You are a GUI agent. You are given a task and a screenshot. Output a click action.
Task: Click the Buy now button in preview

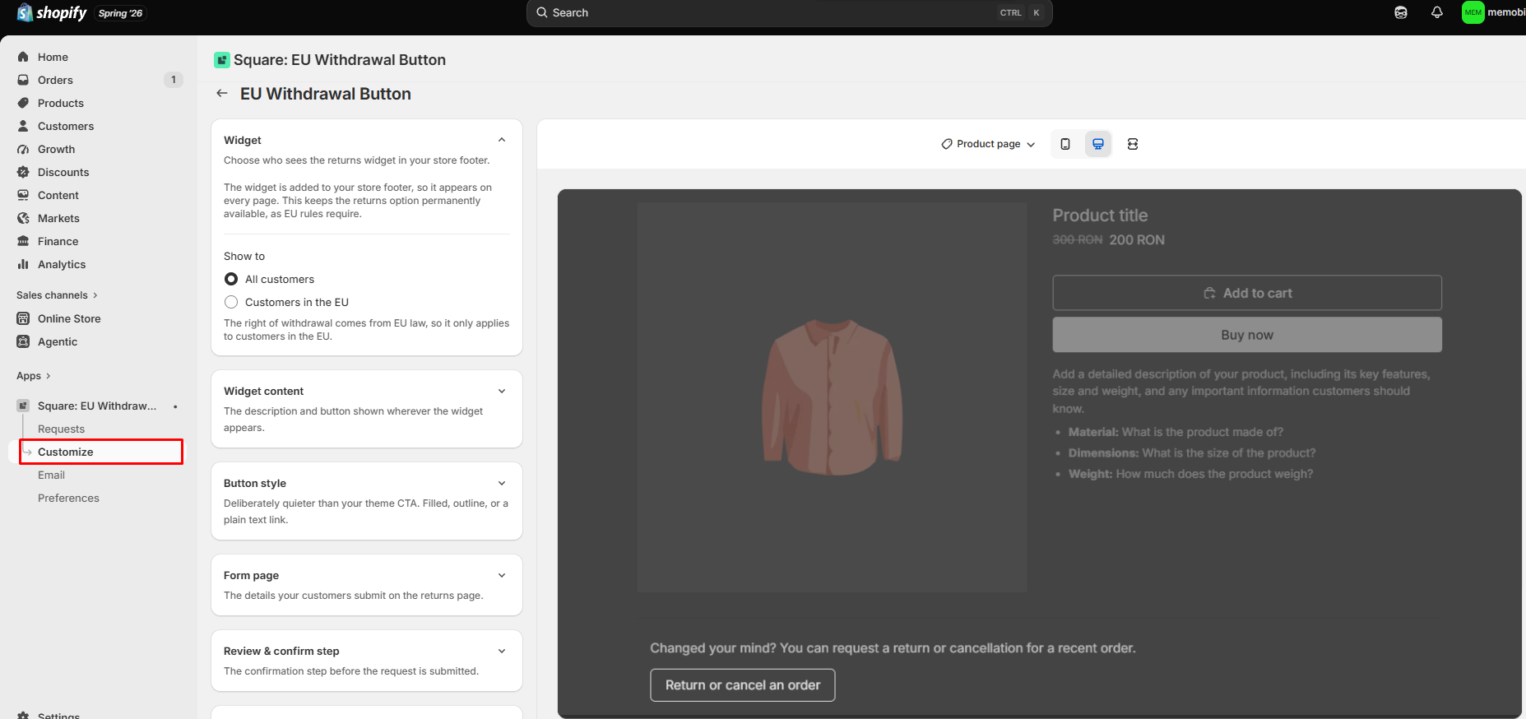[1247, 335]
